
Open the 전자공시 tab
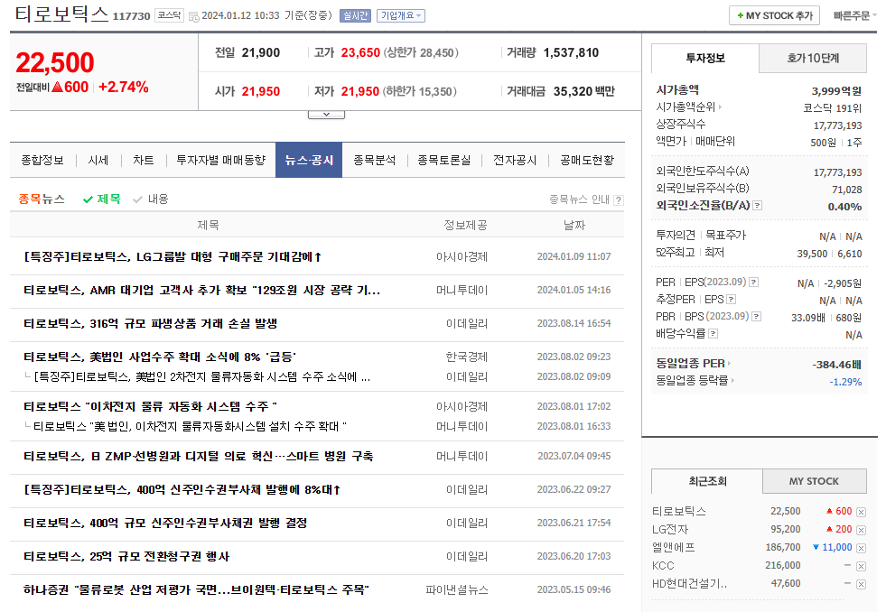(515, 161)
